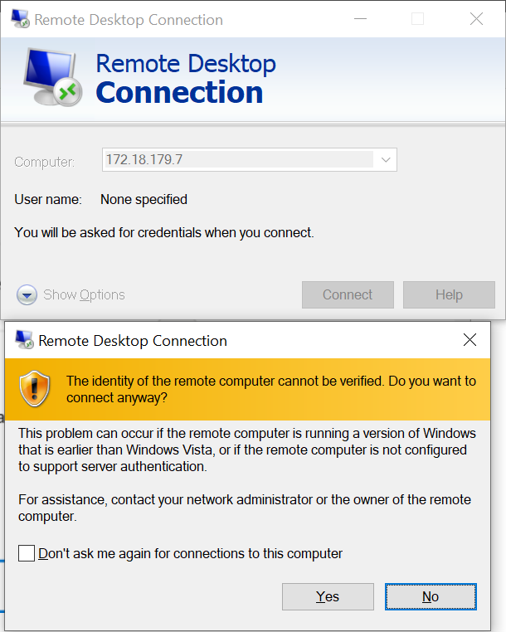The width and height of the screenshot is (506, 632).
Task: Click the "Show Options" text label
Action: (84, 294)
